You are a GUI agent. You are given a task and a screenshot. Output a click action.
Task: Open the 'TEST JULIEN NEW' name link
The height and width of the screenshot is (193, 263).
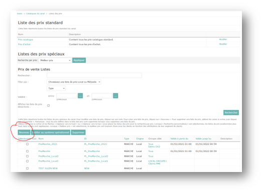(x=48, y=168)
